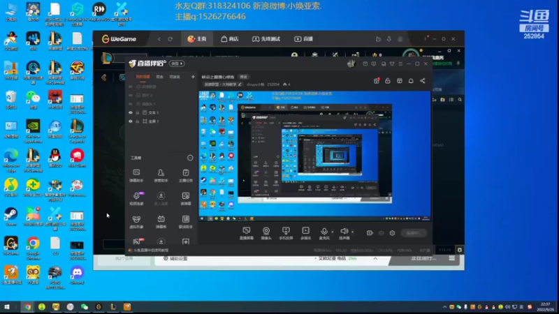Switch to the first scene tab
559x314 pixels.
coord(143,77)
